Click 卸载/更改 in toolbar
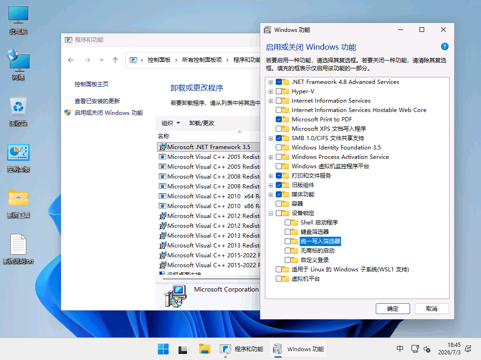Screen dimensions: 481x360 (x=202, y=123)
